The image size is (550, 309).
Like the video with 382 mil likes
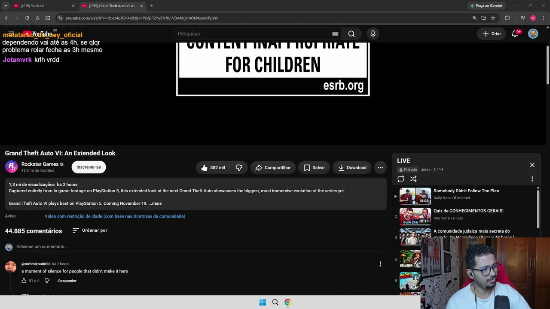[x=213, y=168]
